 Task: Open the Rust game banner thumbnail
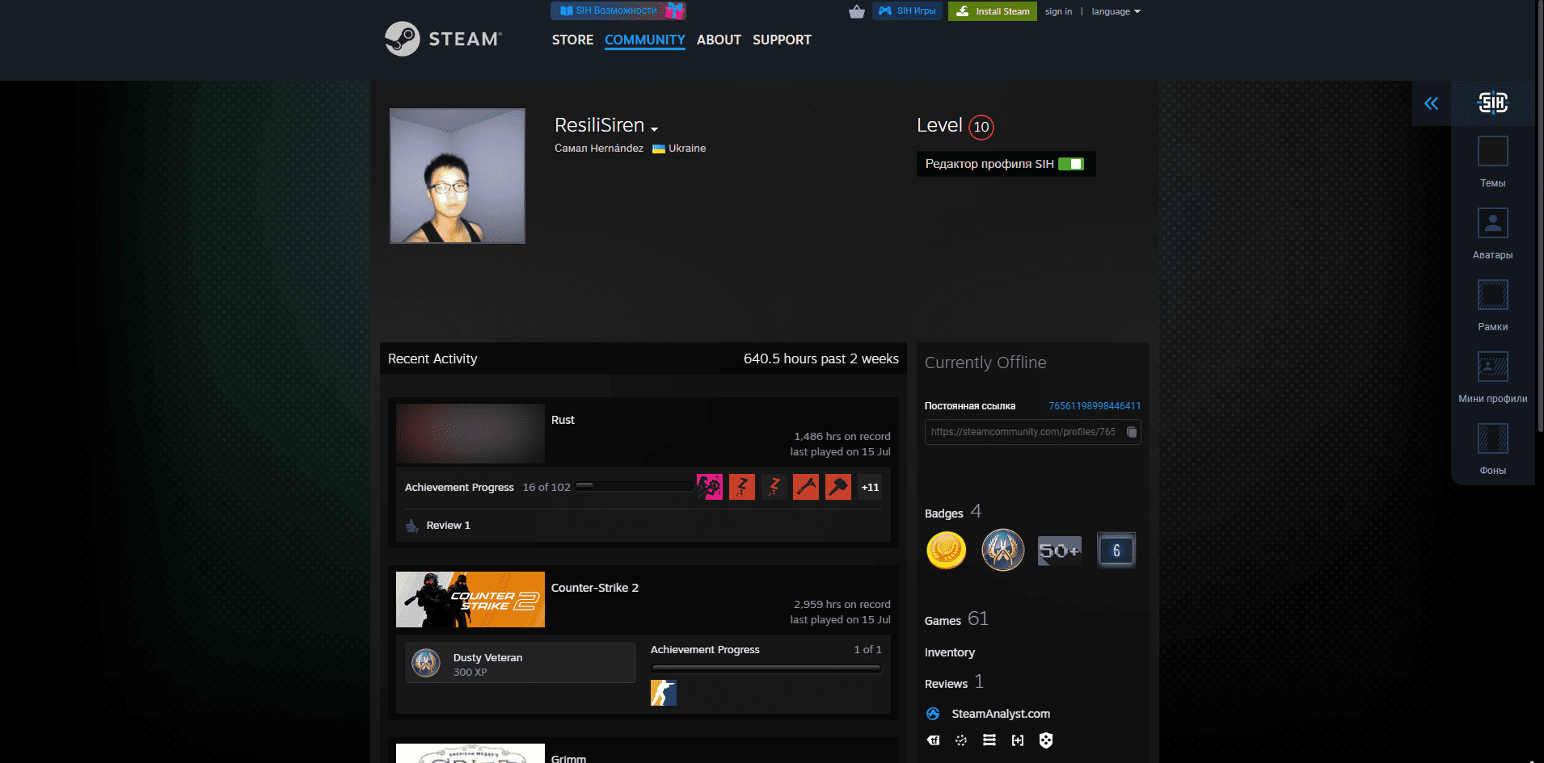coord(470,432)
